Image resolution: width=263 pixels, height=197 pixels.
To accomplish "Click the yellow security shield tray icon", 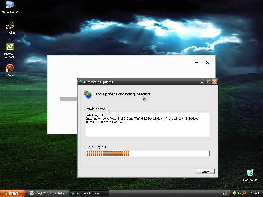I will tap(234, 193).
